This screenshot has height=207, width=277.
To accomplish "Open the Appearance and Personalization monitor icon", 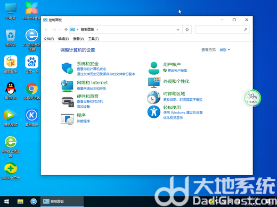I will 154,82.
